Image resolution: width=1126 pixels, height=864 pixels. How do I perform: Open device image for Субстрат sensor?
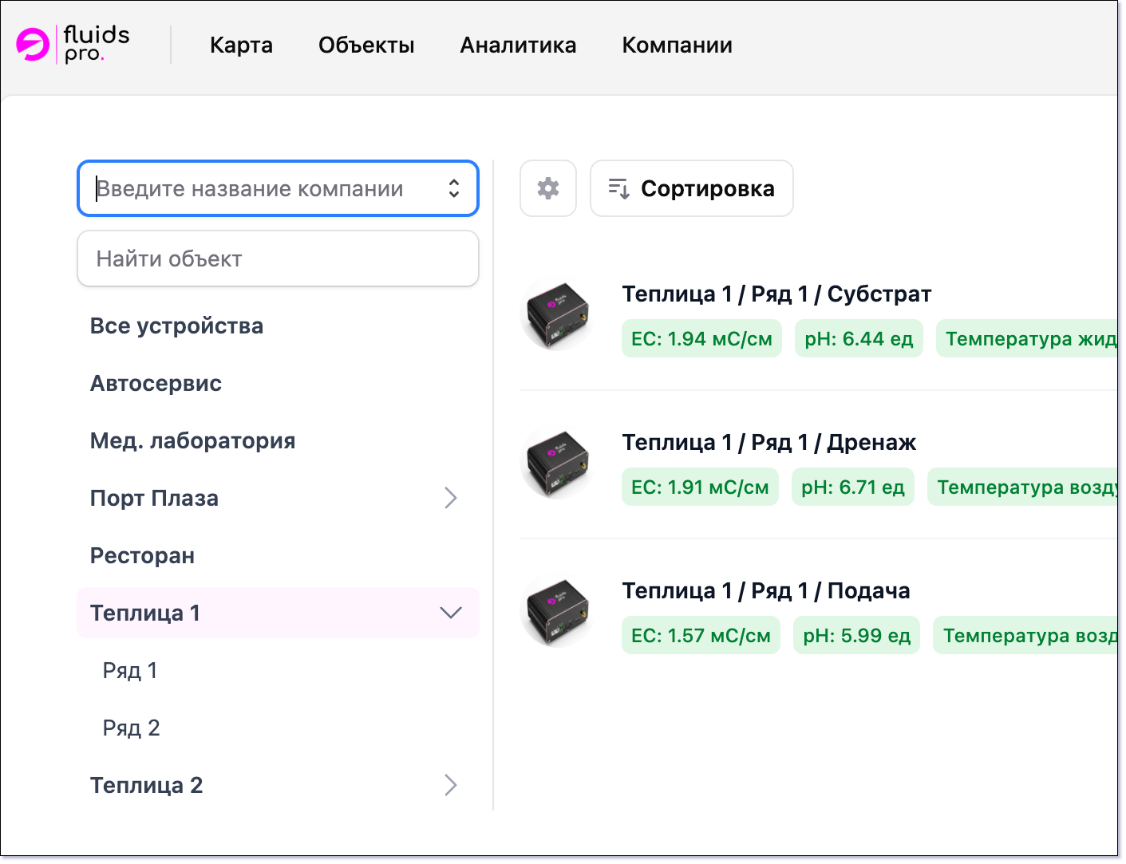pos(556,316)
